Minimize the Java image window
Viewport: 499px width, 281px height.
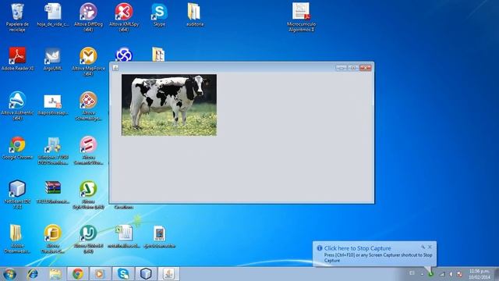pyautogui.click(x=342, y=68)
